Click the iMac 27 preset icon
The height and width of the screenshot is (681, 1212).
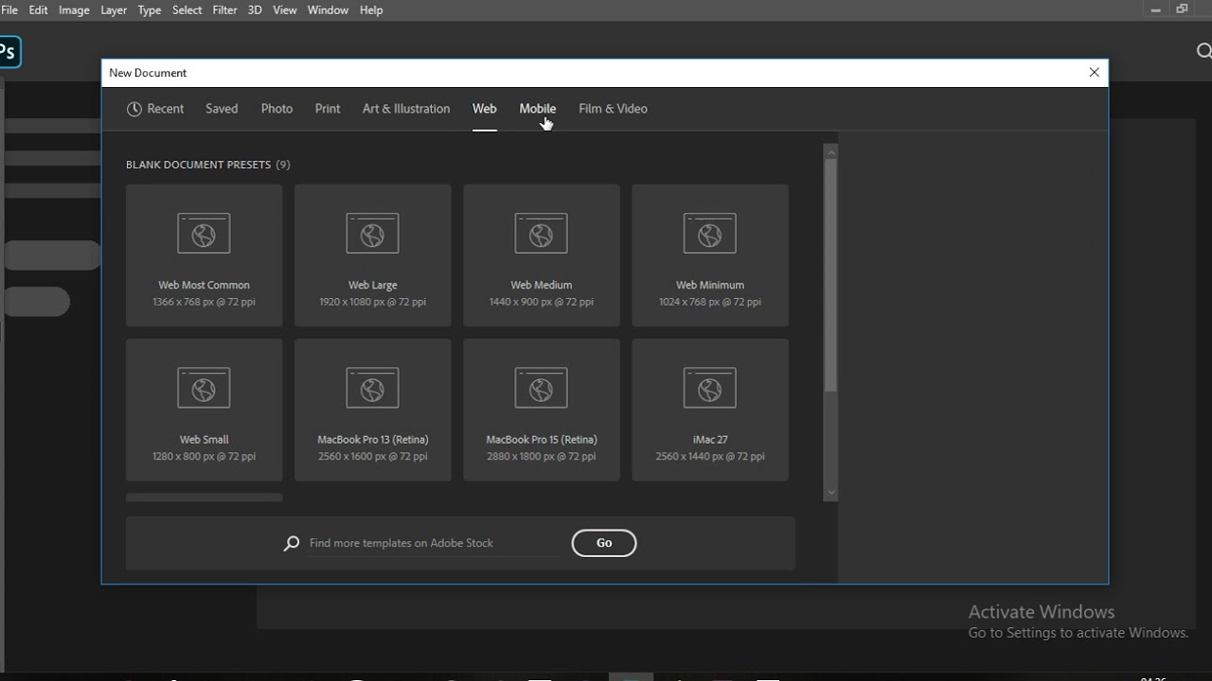click(x=709, y=388)
